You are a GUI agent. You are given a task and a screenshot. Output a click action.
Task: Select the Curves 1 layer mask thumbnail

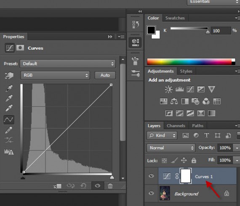(186, 176)
